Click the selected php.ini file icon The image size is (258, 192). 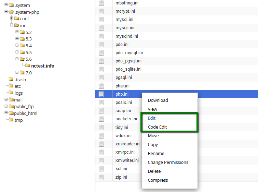pos(101,94)
